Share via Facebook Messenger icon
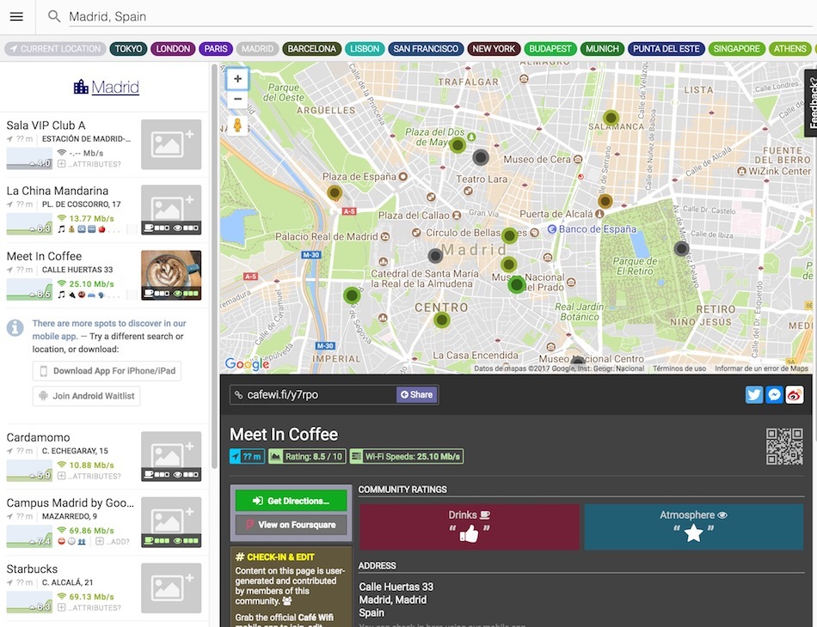Image resolution: width=817 pixels, height=627 pixels. click(775, 394)
